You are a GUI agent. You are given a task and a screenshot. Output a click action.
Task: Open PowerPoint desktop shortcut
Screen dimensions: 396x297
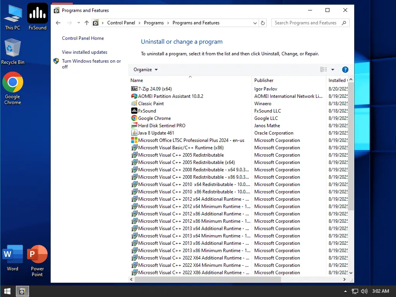(x=38, y=261)
